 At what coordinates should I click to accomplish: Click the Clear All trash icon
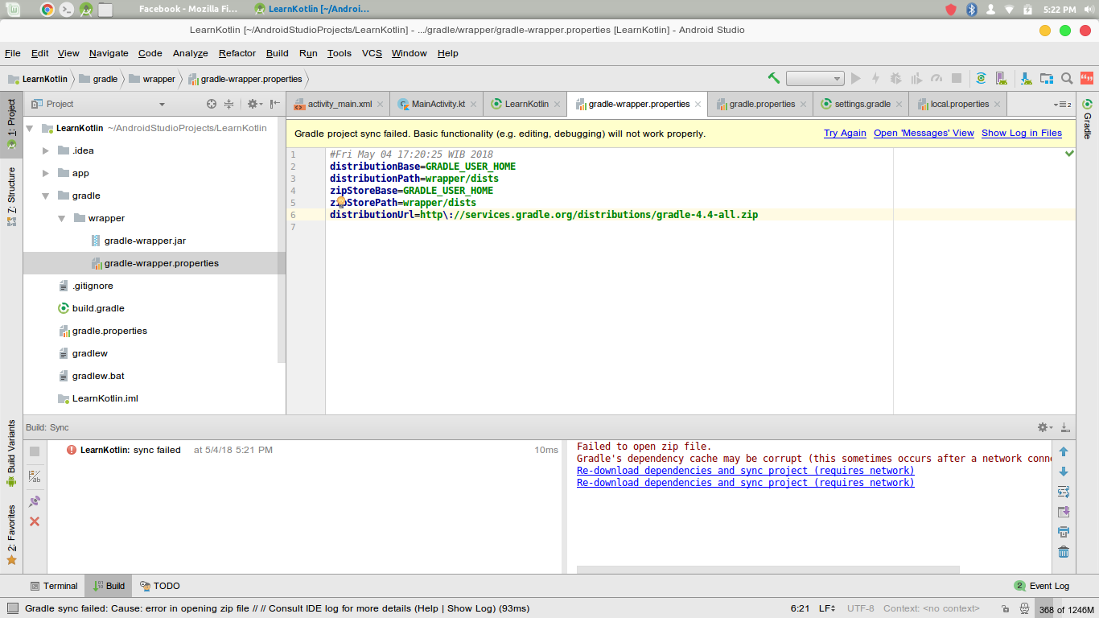tap(1064, 552)
